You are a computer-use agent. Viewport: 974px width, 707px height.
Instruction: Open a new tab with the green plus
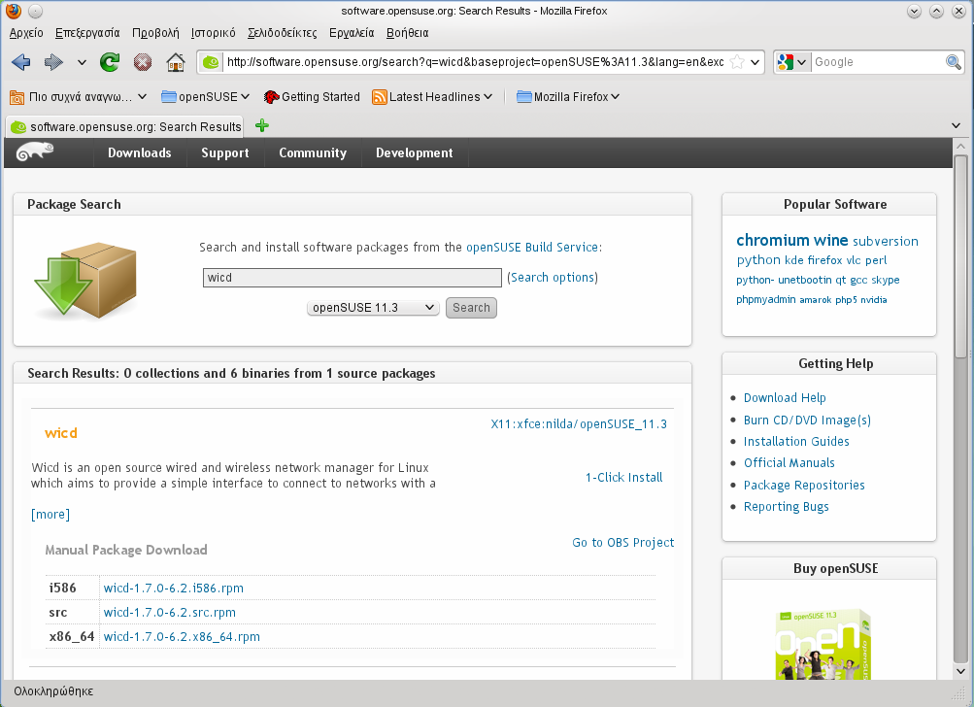point(262,125)
